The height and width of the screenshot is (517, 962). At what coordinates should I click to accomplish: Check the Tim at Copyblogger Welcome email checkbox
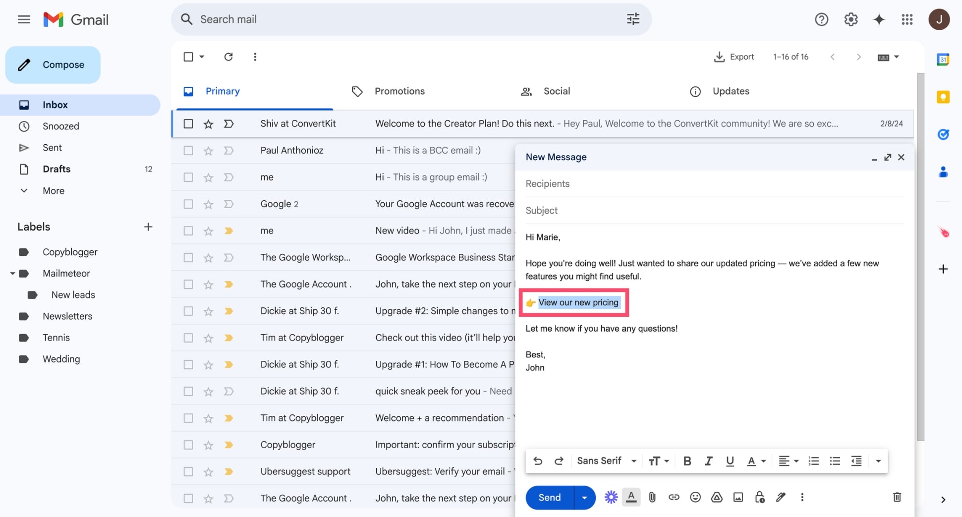pos(188,418)
